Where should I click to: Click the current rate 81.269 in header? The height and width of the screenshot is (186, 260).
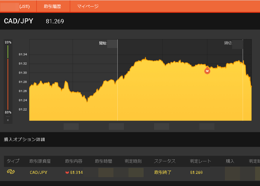pos(55,21)
